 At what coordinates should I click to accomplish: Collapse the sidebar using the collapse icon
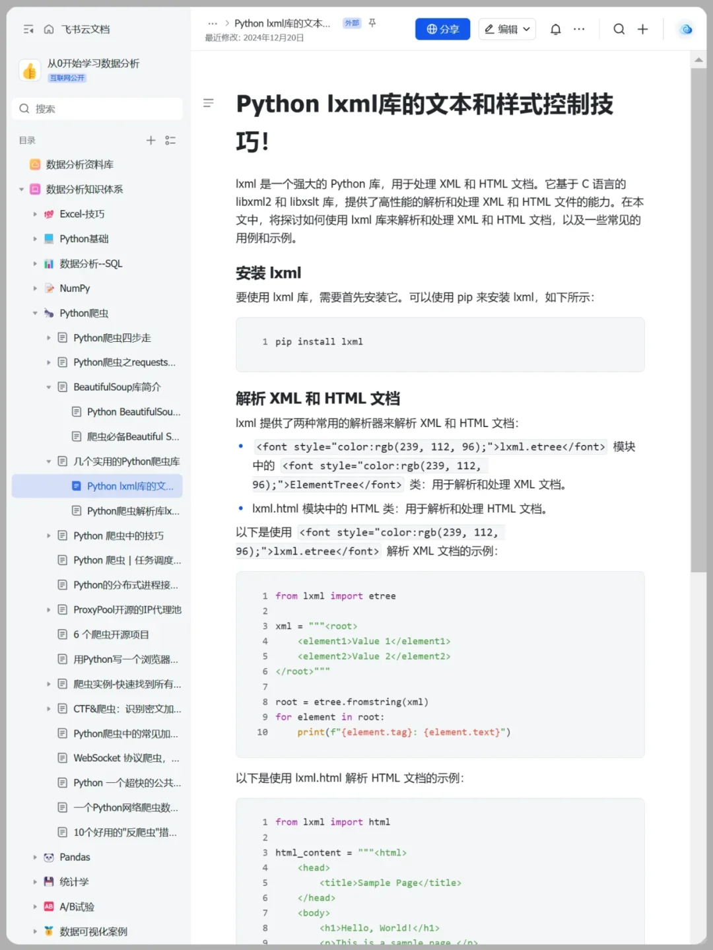point(27,30)
